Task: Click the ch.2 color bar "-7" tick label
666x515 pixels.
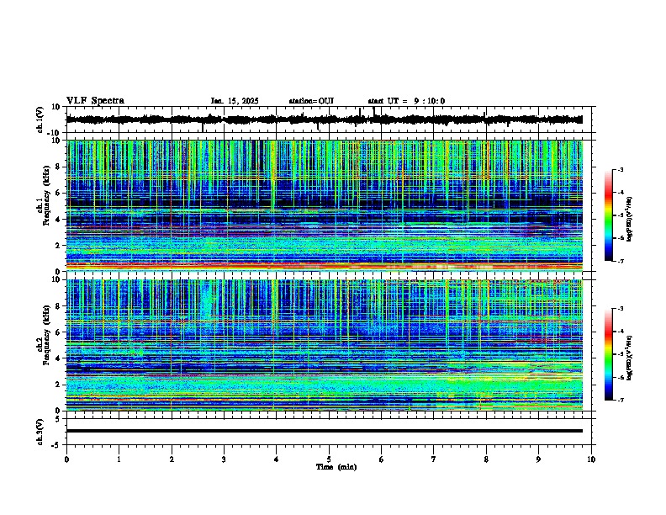Action: tap(620, 401)
